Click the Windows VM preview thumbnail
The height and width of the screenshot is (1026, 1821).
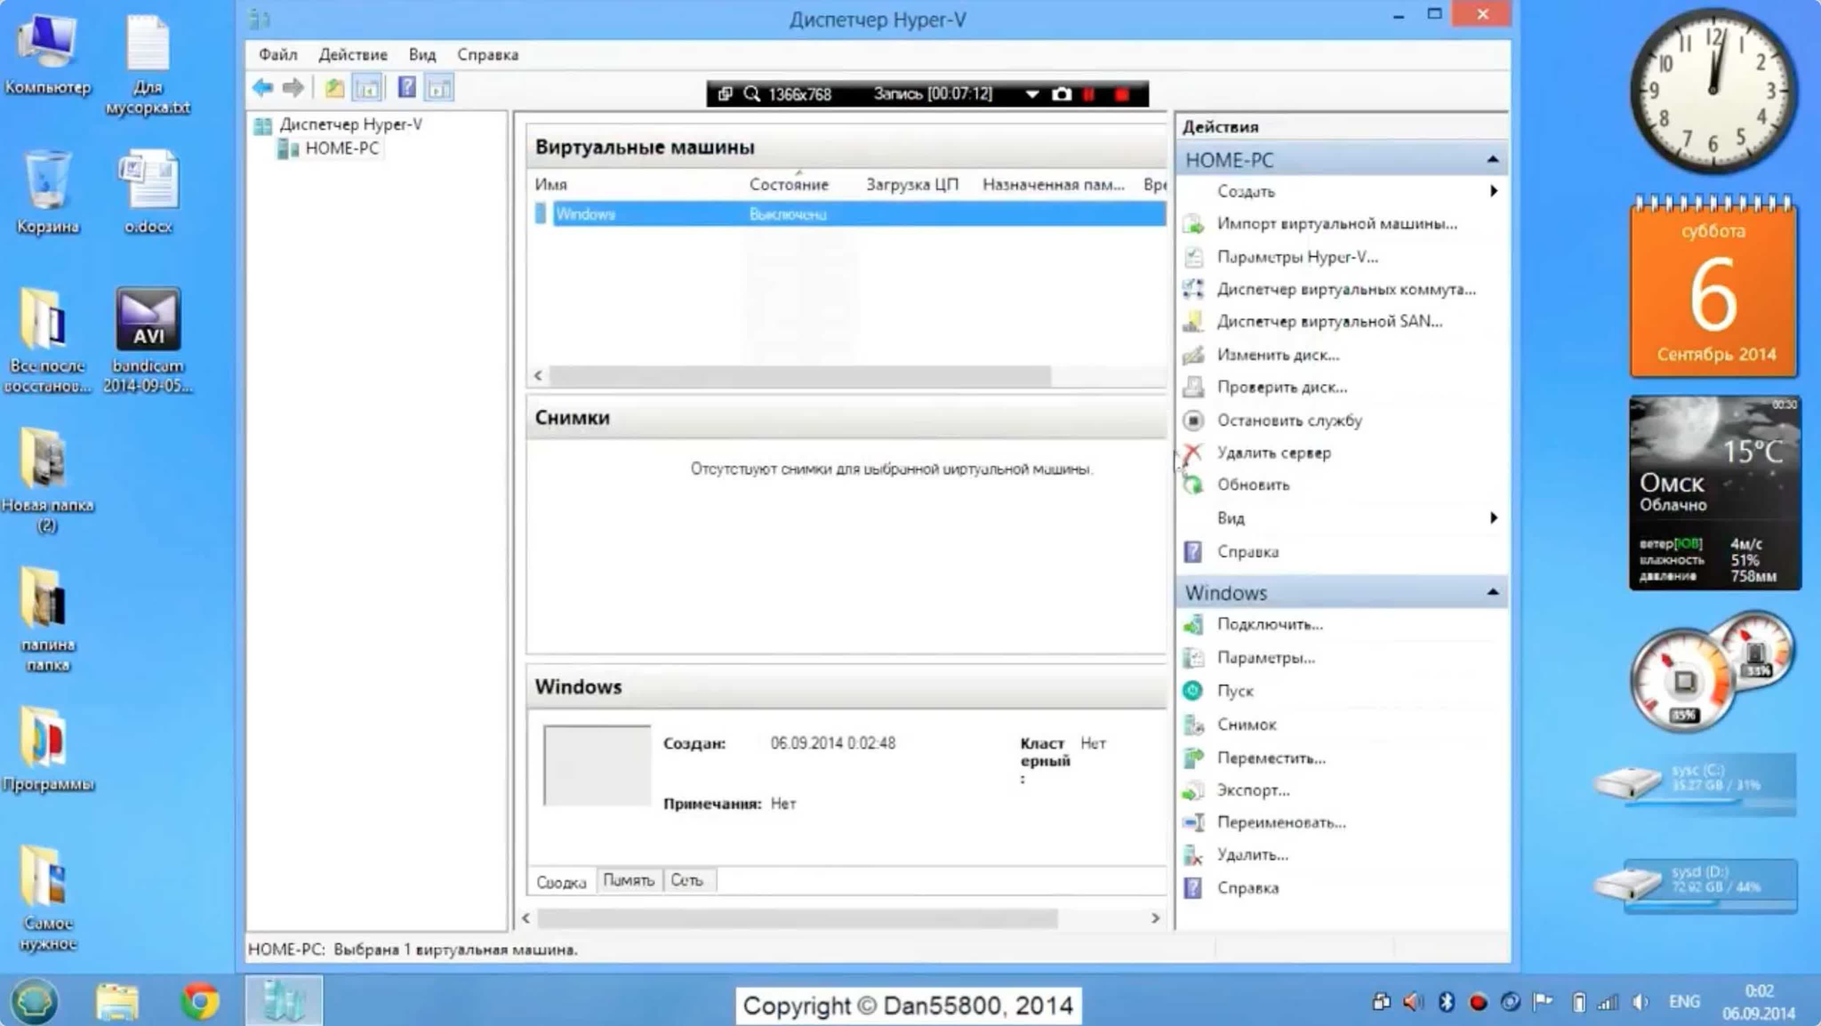[x=598, y=765]
